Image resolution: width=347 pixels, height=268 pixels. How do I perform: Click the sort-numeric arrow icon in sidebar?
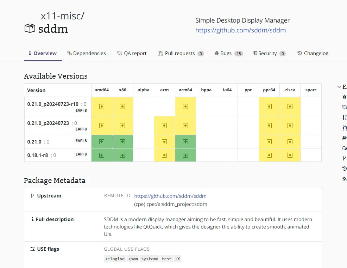[x=344, y=117]
